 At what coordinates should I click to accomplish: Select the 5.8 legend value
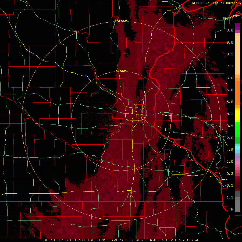point(230,90)
